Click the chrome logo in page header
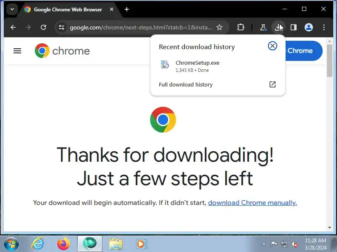 [x=62, y=51]
